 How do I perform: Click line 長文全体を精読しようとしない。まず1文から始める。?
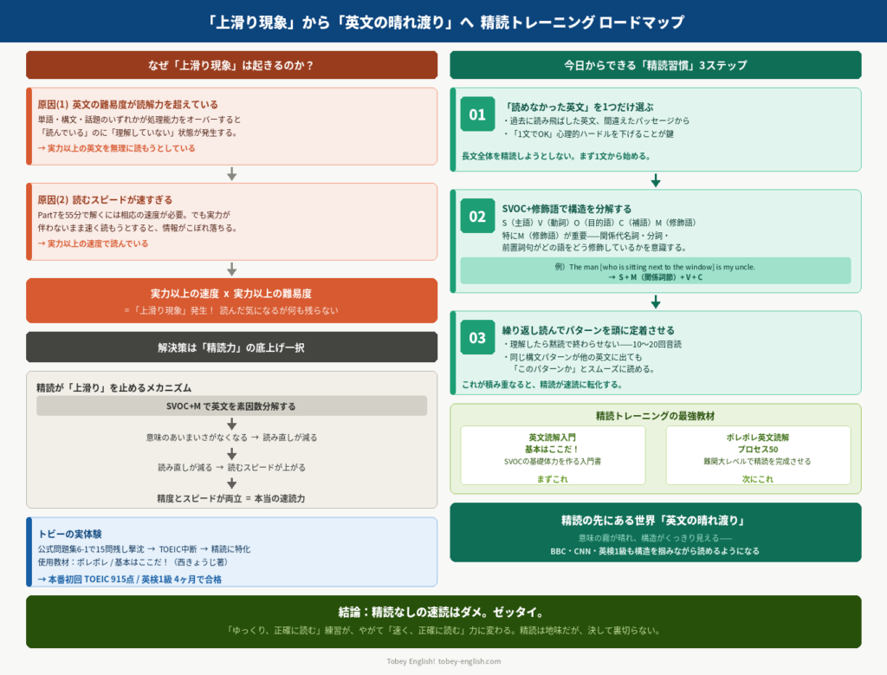point(556,156)
